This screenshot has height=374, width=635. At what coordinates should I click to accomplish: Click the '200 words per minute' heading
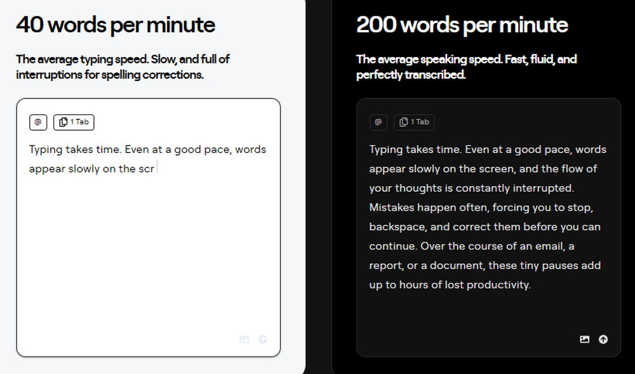coord(462,25)
